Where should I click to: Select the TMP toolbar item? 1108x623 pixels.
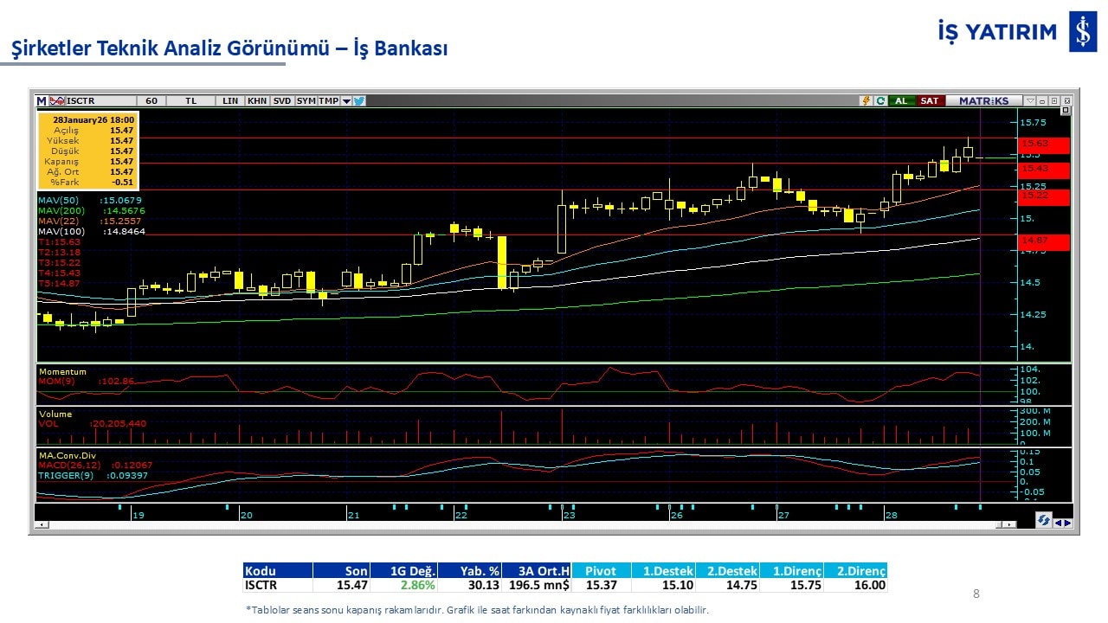[x=328, y=101]
